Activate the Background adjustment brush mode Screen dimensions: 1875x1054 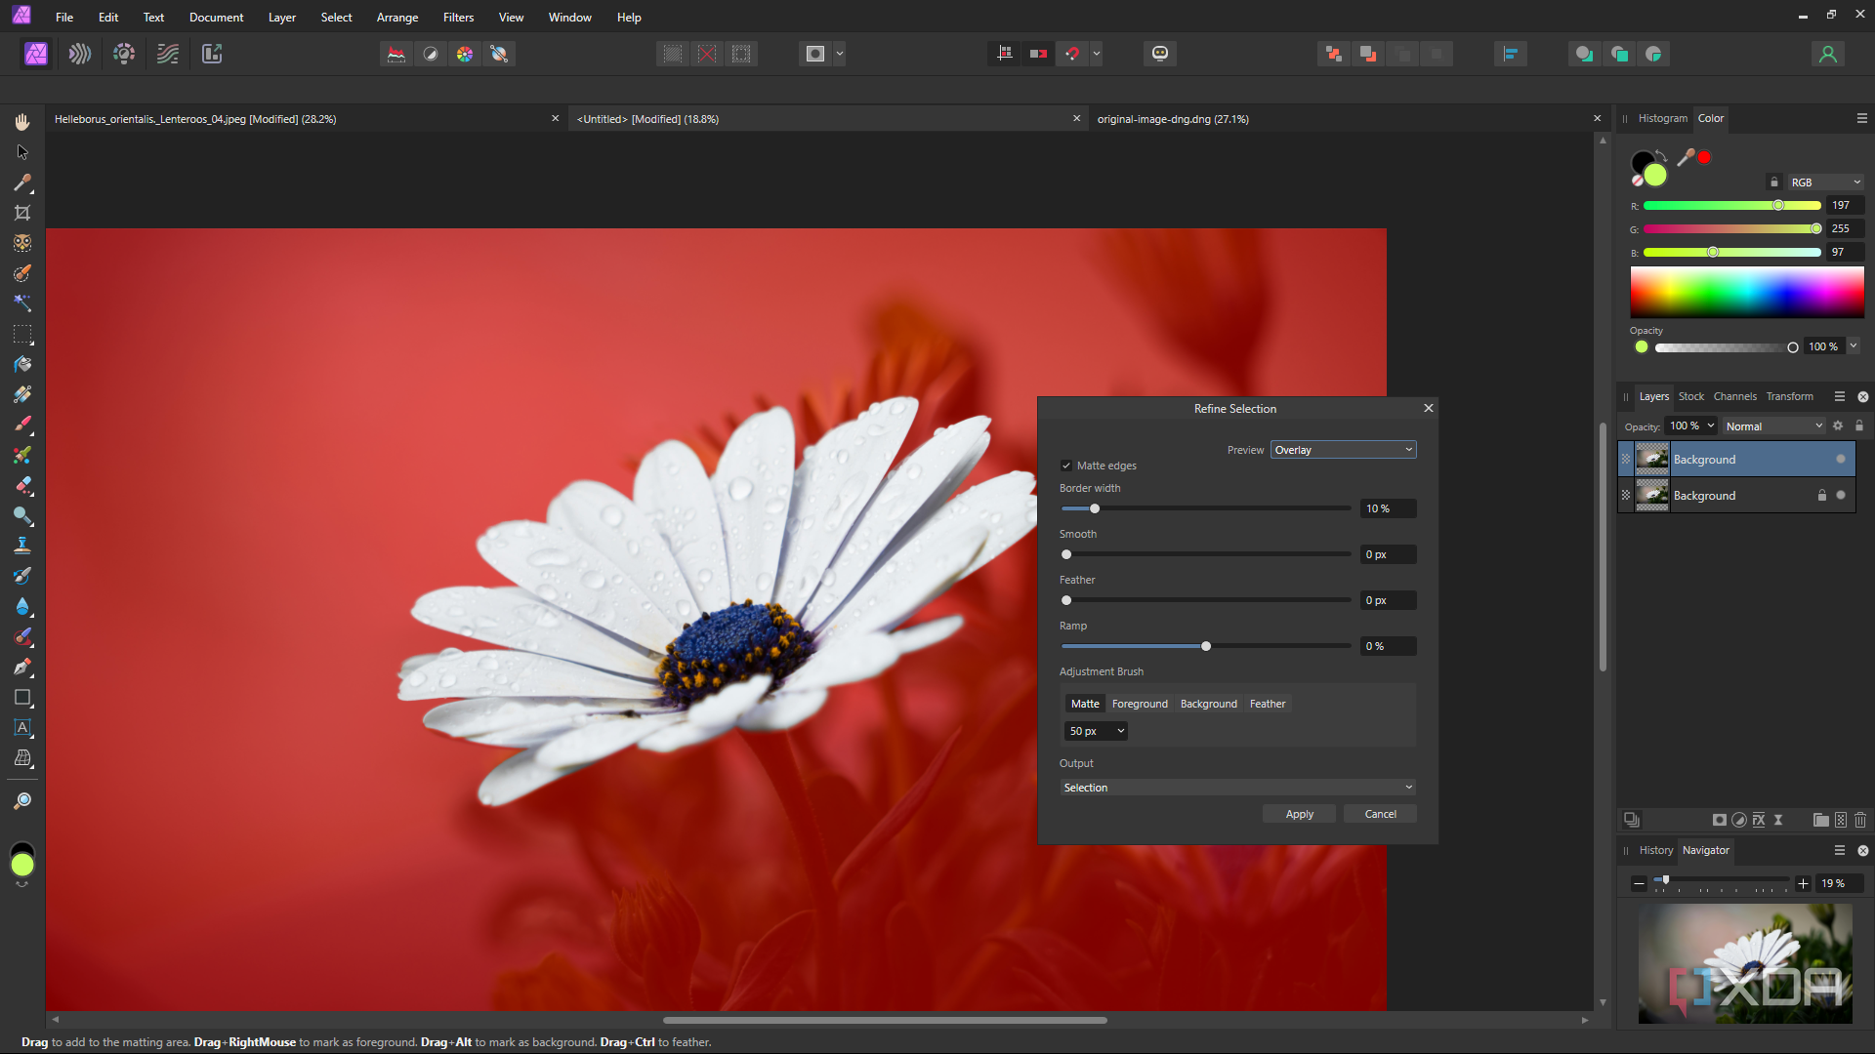pos(1209,704)
